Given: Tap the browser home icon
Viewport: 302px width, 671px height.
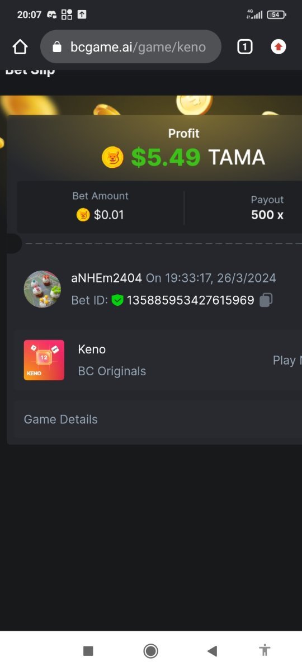Looking at the screenshot, I should point(20,47).
